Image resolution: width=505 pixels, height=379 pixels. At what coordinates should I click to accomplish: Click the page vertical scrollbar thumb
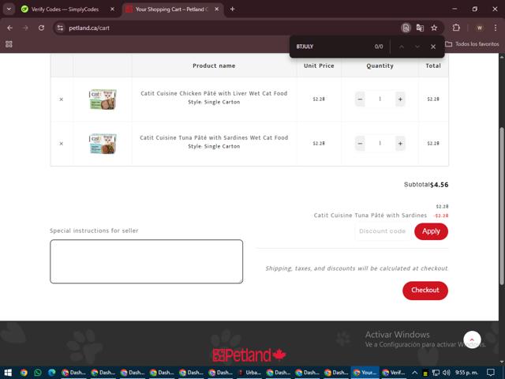point(502,205)
